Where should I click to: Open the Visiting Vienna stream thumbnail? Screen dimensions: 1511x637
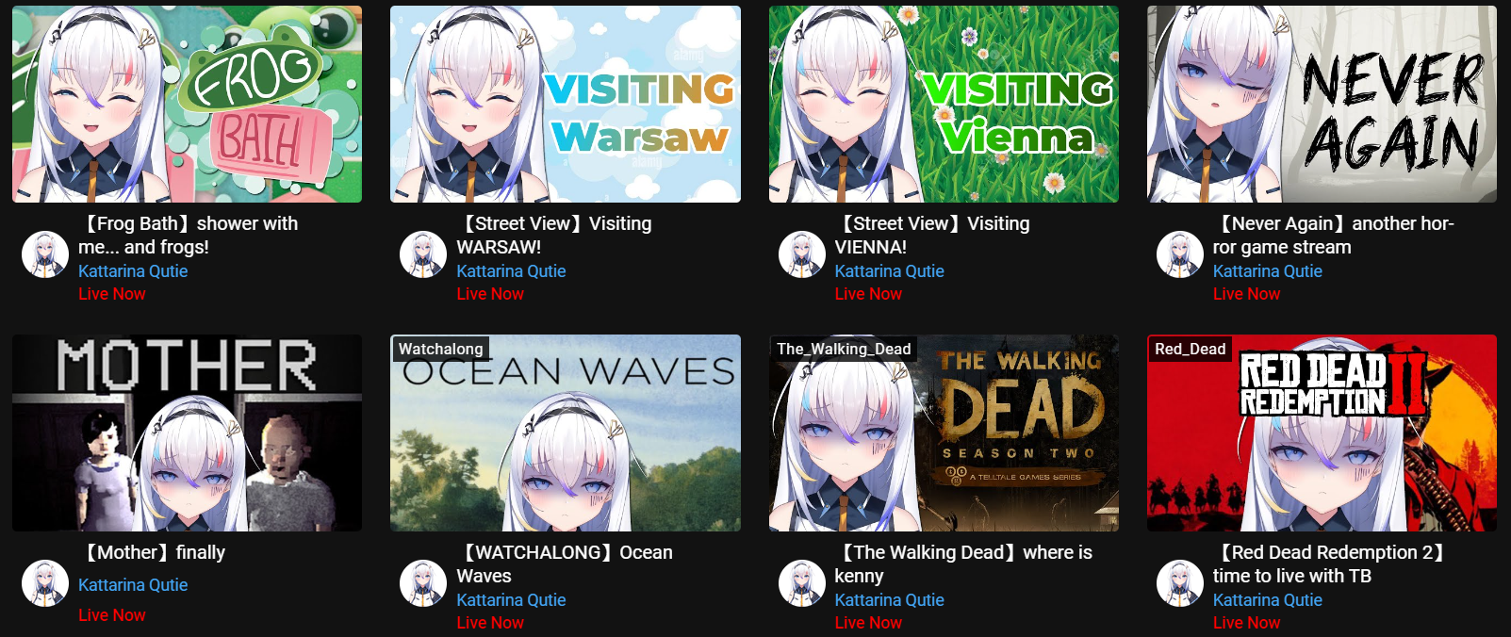[x=944, y=104]
